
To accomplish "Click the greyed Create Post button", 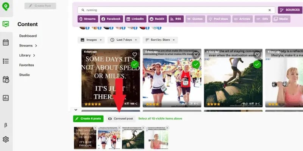I will 40,6.
